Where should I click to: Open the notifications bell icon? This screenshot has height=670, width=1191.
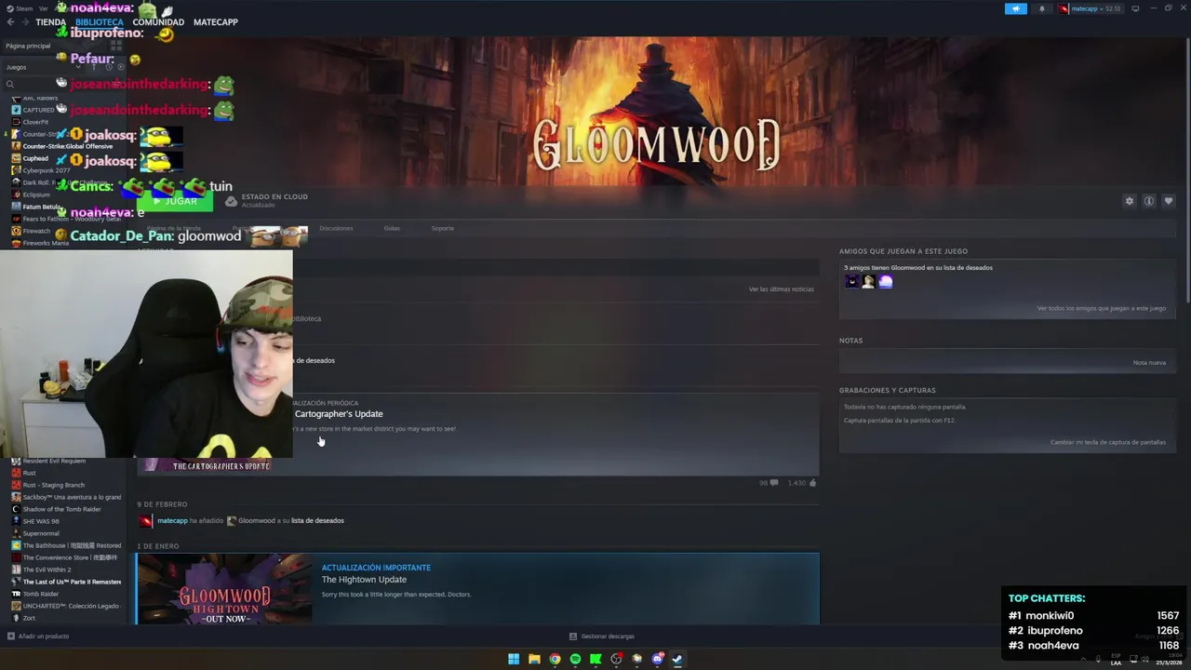(x=1041, y=8)
